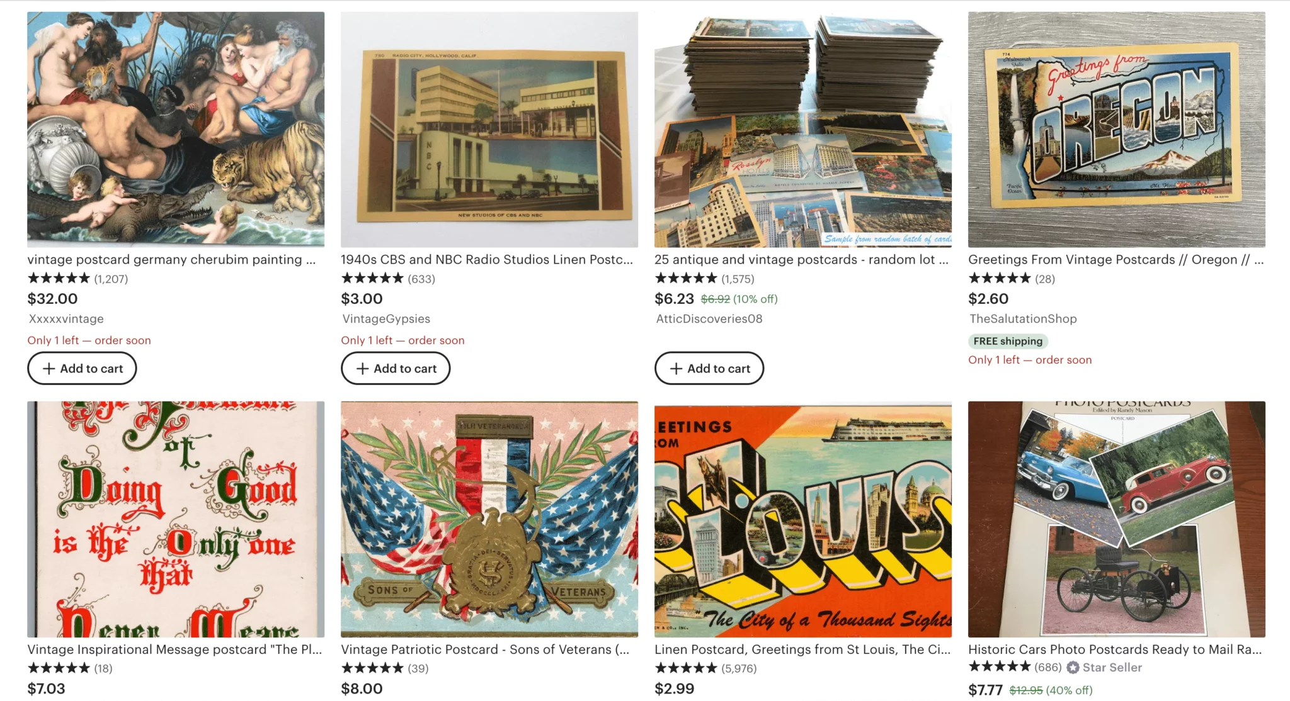Open the St Louis linen postcard image
Screen dimensions: 1290x701
(x=803, y=519)
